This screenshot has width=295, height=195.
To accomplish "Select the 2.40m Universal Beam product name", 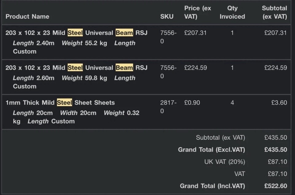I will tap(77, 33).
